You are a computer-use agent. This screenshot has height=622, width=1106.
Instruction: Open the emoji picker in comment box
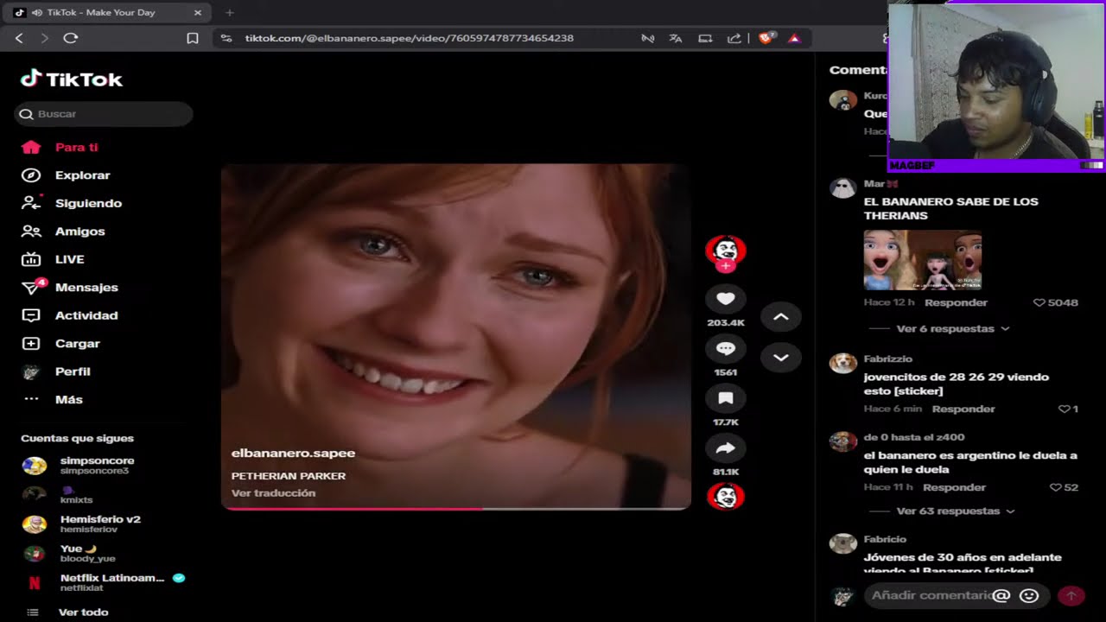1029,595
